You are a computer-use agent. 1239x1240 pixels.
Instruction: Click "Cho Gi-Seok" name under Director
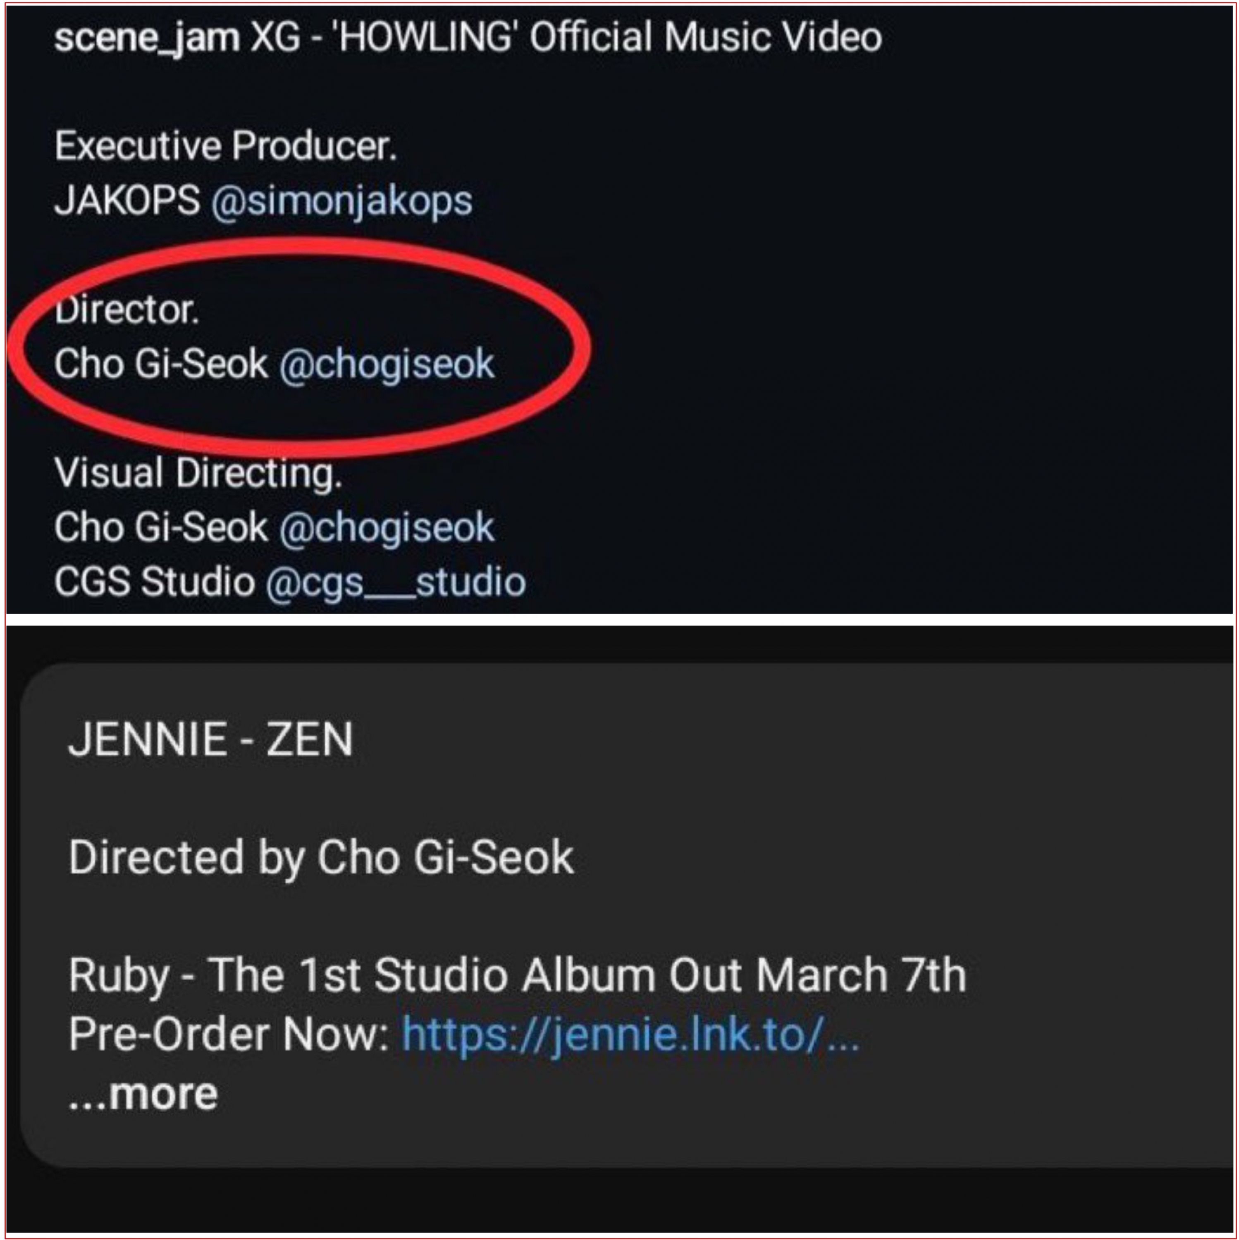point(160,365)
